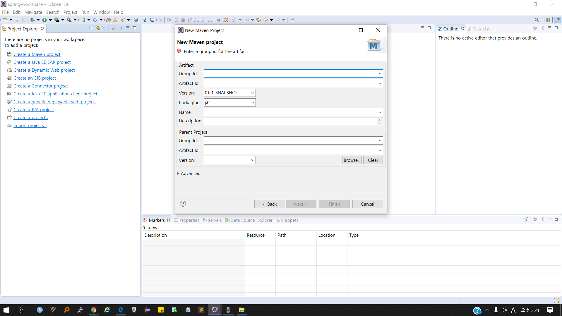Open the File menu
The height and width of the screenshot is (316, 562).
(x=5, y=12)
